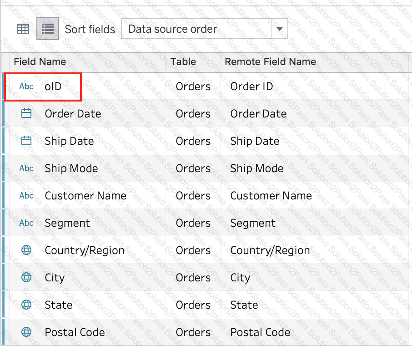The width and height of the screenshot is (412, 346).
Task: Select the Postal Code remote field name cell
Action: pyautogui.click(x=260, y=332)
